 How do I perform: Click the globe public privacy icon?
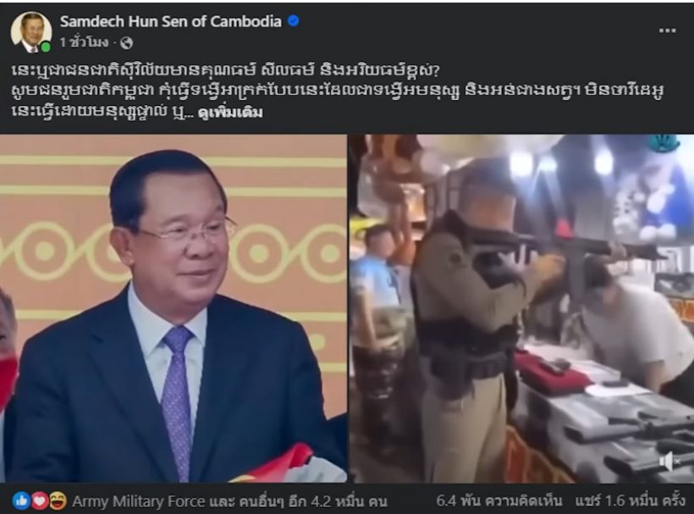pyautogui.click(x=127, y=43)
